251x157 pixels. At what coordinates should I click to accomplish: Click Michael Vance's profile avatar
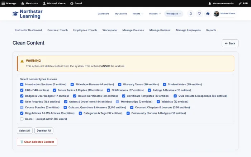[216, 14]
